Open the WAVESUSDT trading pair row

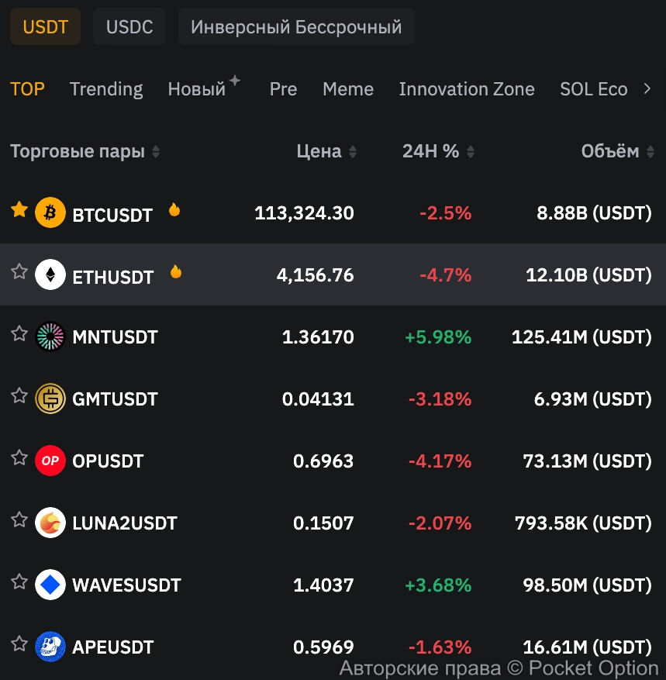[x=233, y=585]
